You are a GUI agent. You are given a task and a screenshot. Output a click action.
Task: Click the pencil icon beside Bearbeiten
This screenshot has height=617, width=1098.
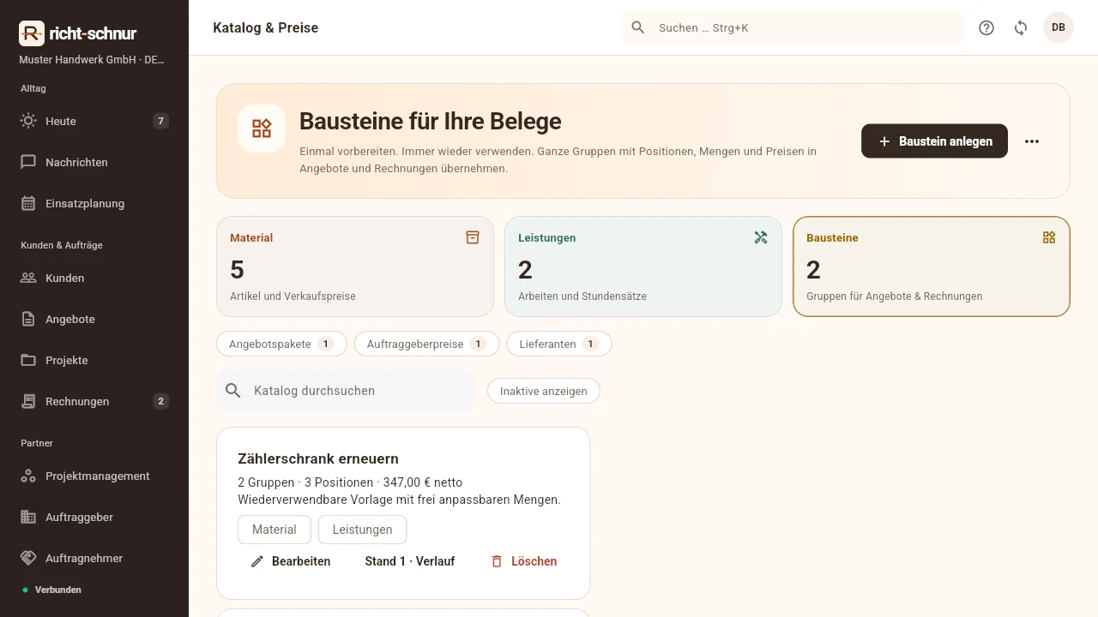(257, 561)
